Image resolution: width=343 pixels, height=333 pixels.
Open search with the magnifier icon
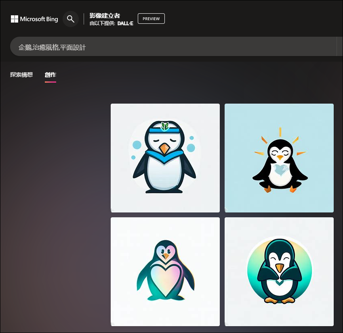(70, 19)
